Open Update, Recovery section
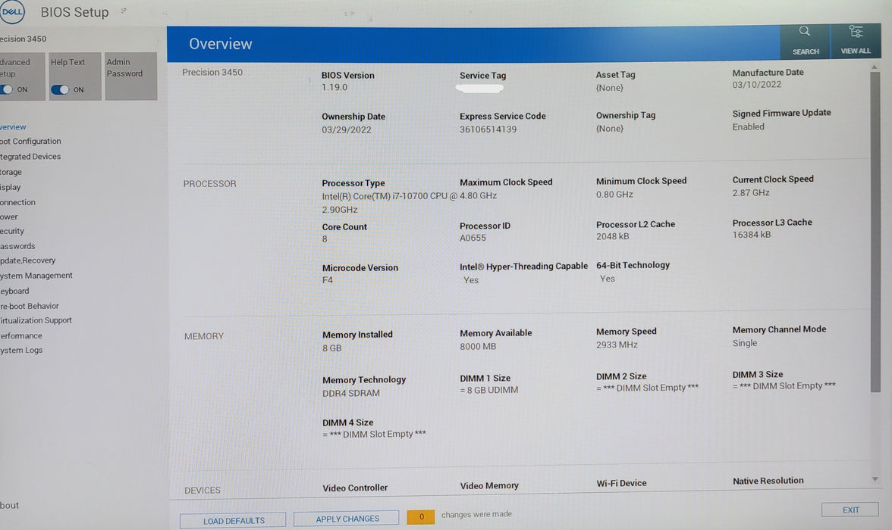Screen dimensions: 892x530 click(28, 260)
